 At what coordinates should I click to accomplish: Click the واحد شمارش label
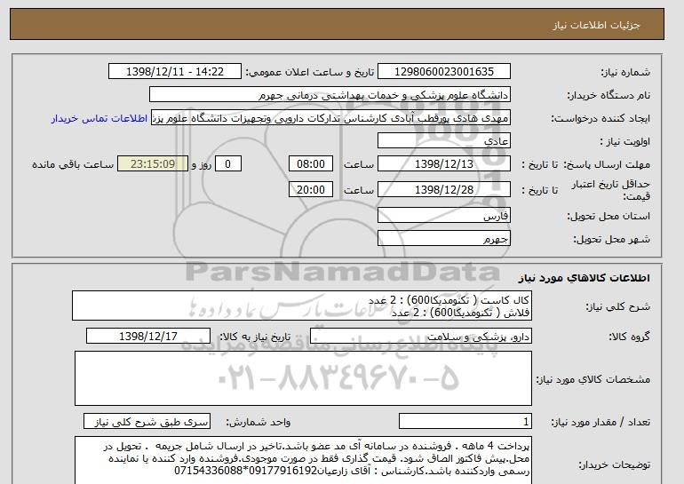(x=258, y=422)
